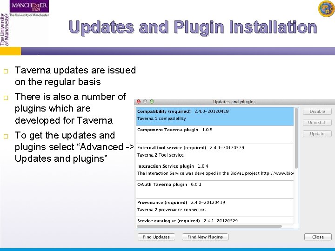Click the green zoom window dot
The height and width of the screenshot is (251, 335).
tap(152, 102)
